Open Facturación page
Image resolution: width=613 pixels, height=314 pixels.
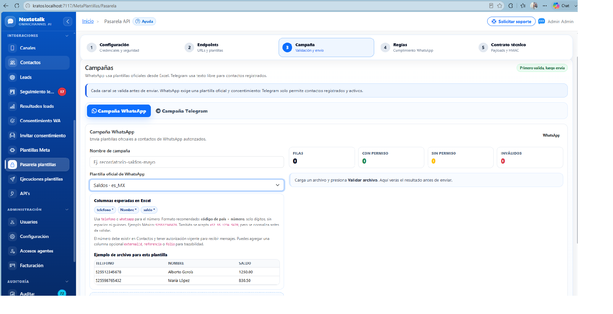pyautogui.click(x=37, y=266)
